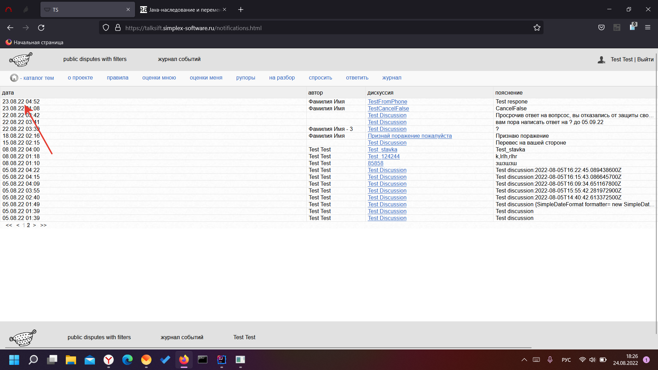The width and height of the screenshot is (658, 370).
Task: Open TestFromPhone discussion link
Action: point(387,102)
